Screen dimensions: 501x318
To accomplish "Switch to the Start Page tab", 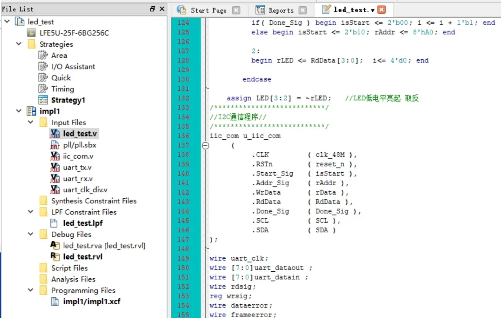I will coord(208,10).
